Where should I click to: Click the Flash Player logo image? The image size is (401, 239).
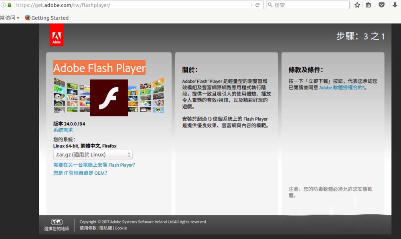point(109,98)
